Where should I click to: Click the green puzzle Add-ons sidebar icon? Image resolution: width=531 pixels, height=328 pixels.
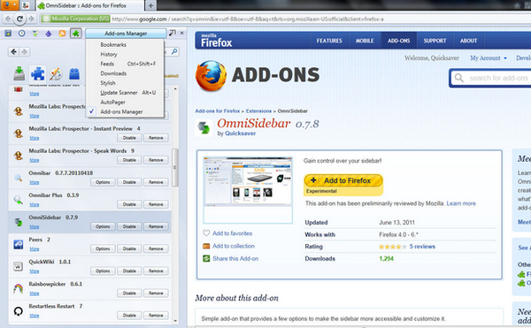(76, 33)
